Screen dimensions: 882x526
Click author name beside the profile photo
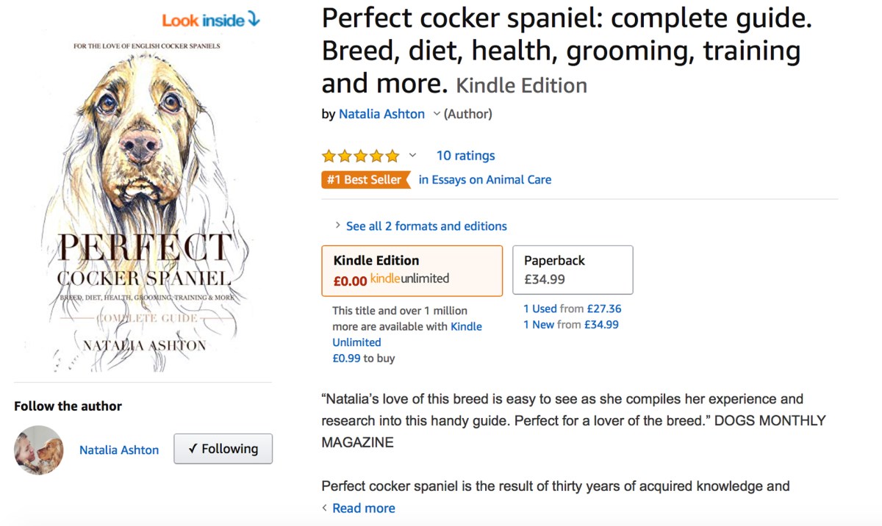(x=119, y=450)
